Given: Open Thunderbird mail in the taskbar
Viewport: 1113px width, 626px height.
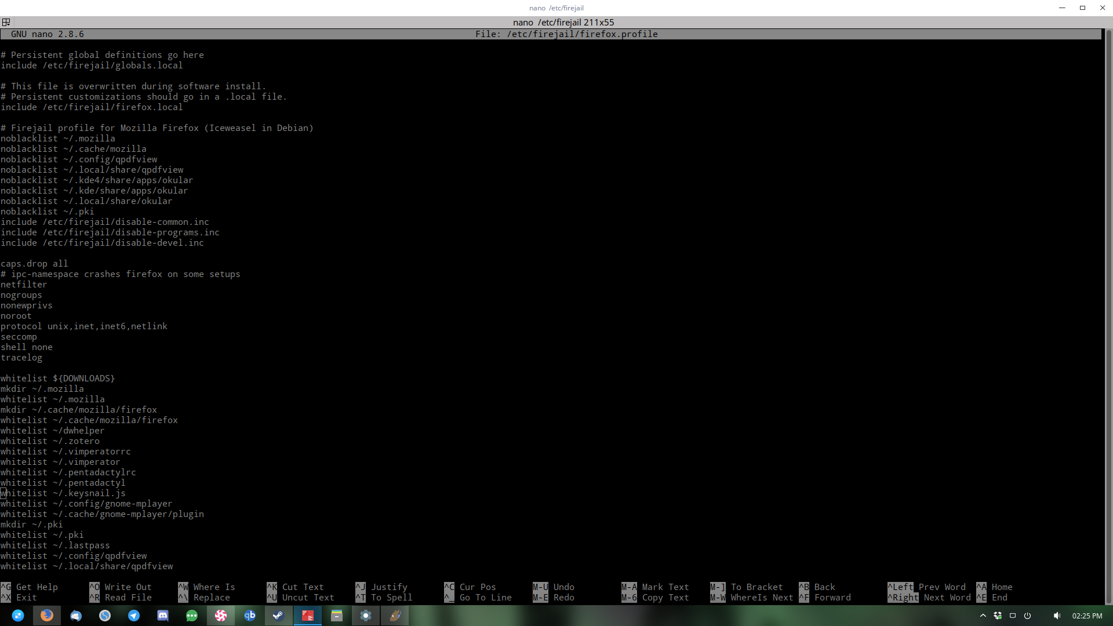Looking at the screenshot, I should click(x=76, y=616).
